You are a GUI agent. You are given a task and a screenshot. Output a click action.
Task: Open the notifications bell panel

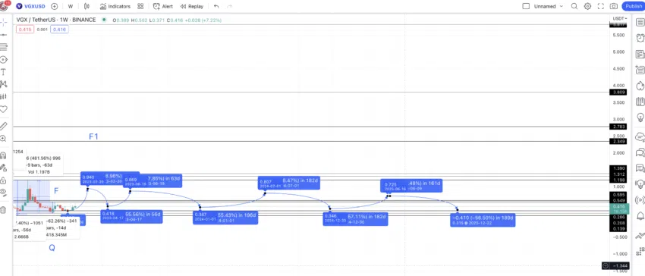coord(640,216)
